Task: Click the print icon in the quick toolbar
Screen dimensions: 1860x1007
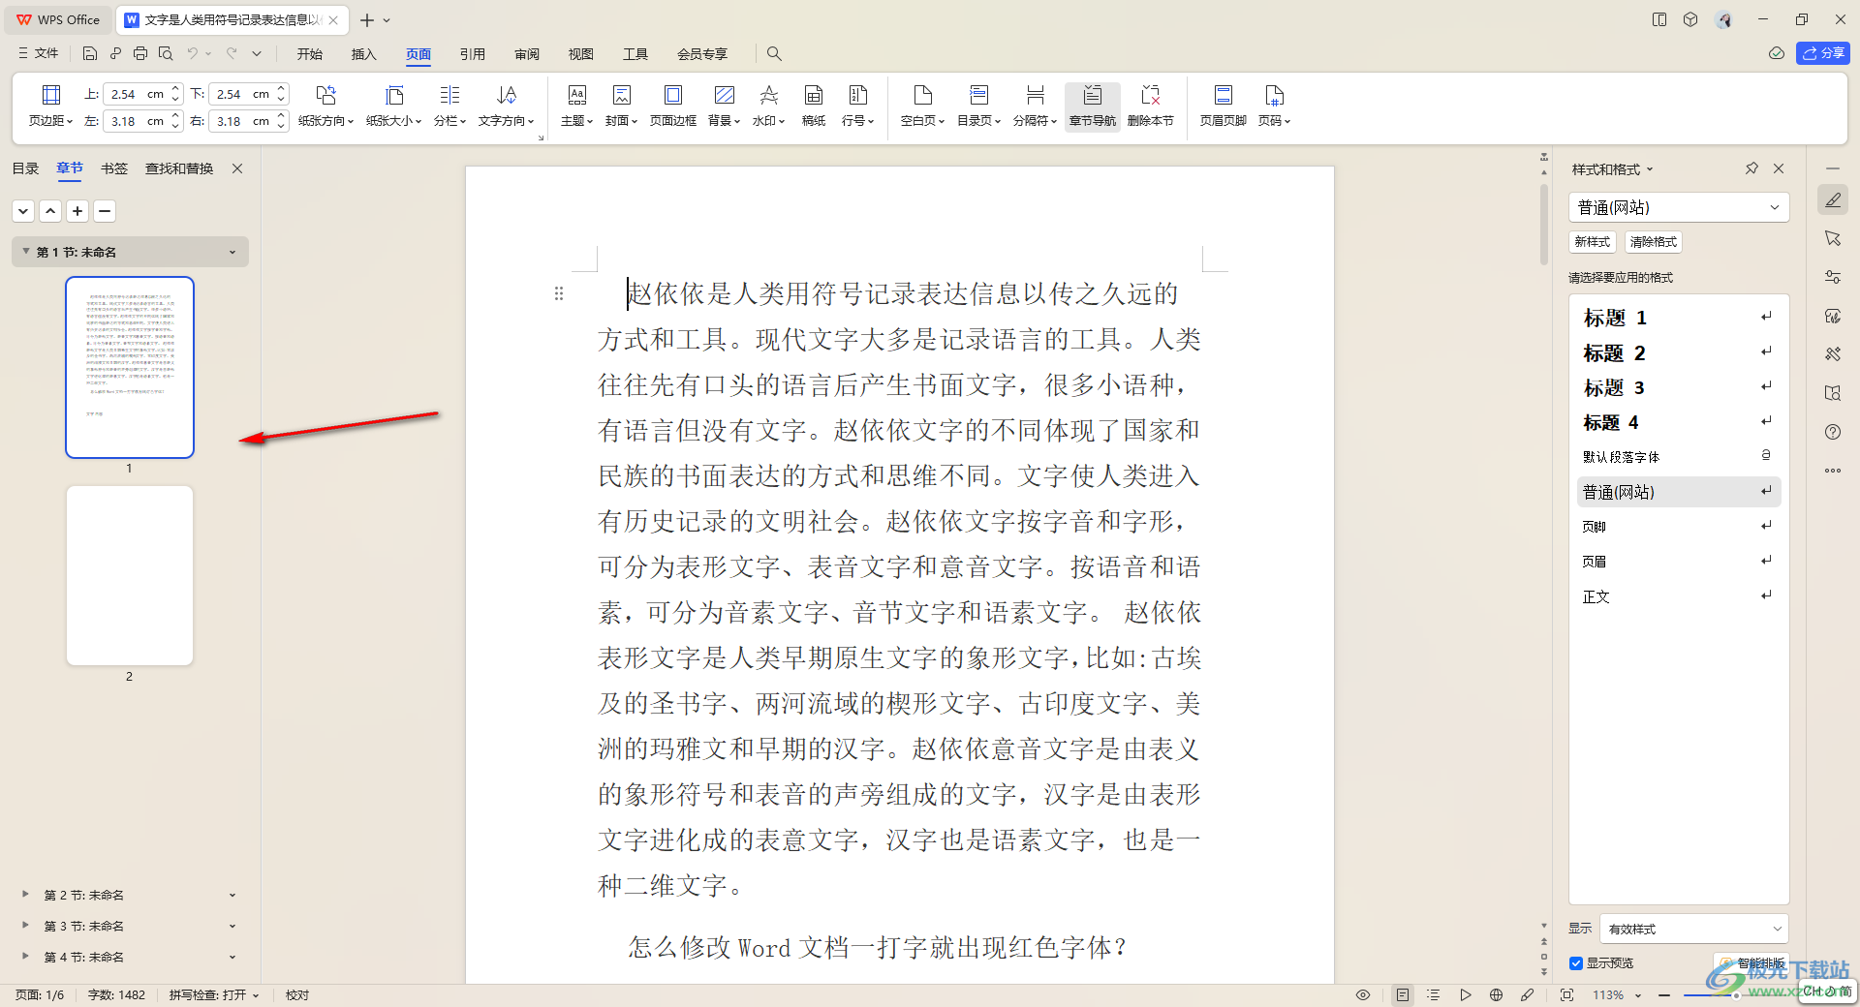Action: tap(140, 53)
